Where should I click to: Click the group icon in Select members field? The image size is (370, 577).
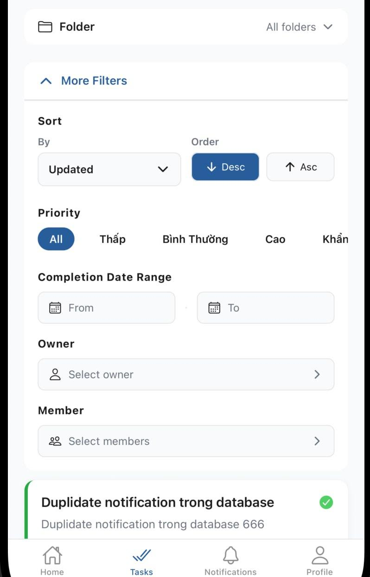click(x=55, y=441)
